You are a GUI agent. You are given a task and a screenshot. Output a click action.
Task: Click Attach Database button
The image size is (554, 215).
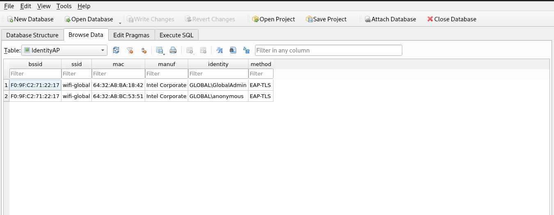pos(390,19)
